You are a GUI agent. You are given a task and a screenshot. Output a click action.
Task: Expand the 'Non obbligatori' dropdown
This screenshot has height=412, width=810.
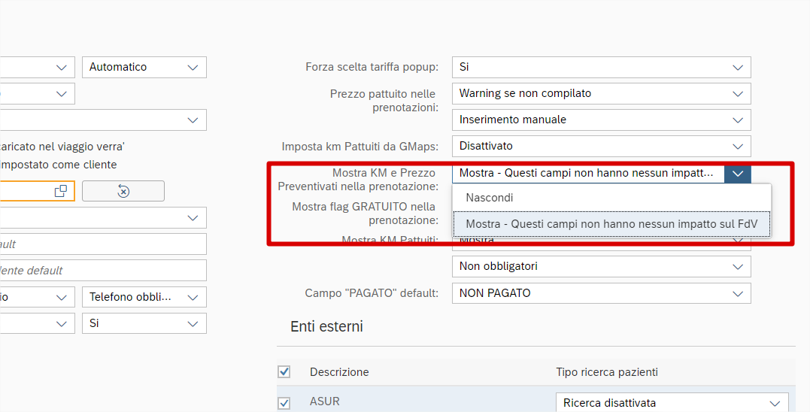pos(738,266)
